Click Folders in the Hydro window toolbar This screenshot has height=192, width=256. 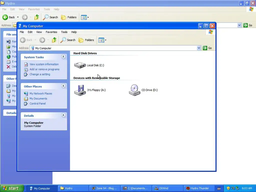pos(69,17)
